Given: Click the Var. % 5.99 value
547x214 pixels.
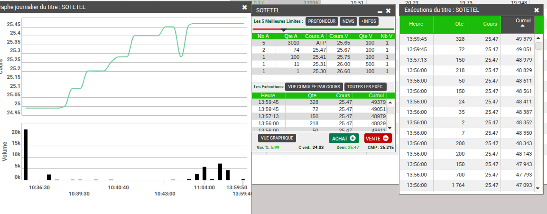Looking at the screenshot, I should 275,148.
